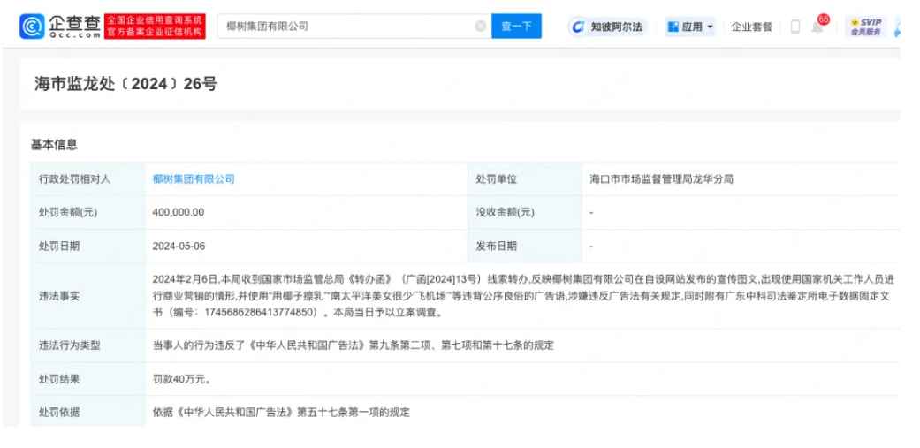Open the 企业套餐 menu item
This screenshot has height=448, width=920.
751,27
